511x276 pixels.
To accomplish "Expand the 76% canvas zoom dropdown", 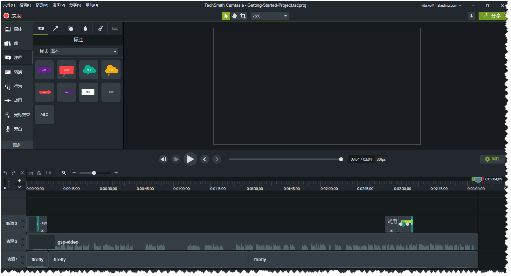I will coord(285,16).
